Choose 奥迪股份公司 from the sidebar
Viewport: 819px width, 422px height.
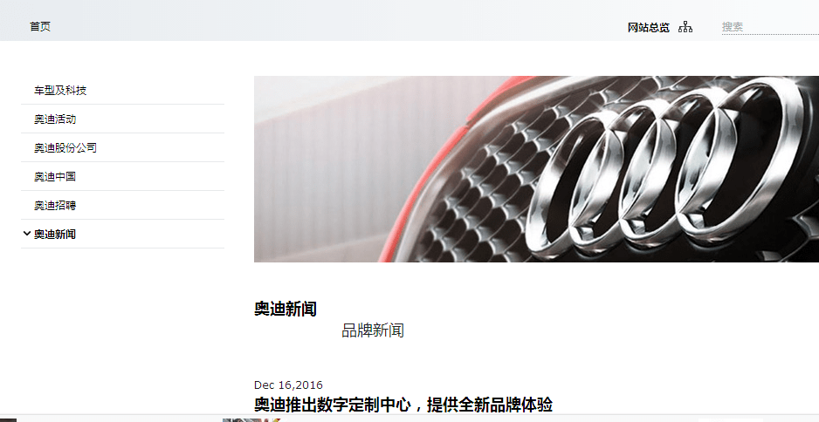point(65,147)
